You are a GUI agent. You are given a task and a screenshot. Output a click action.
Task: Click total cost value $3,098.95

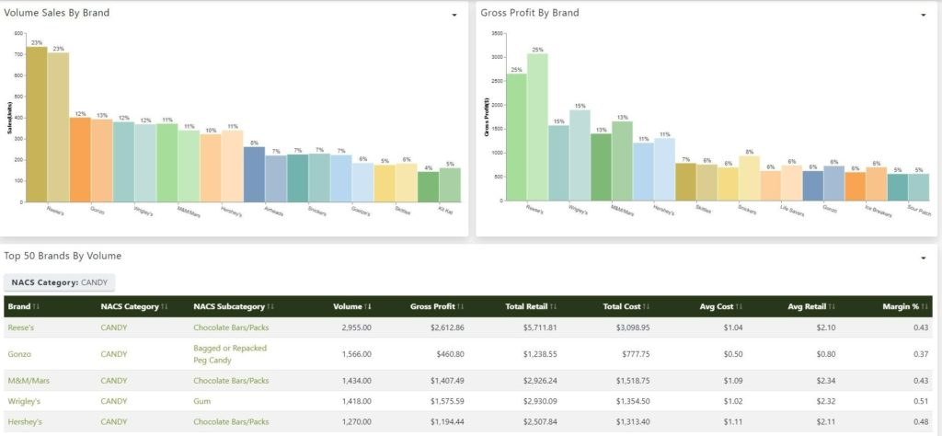633,327
